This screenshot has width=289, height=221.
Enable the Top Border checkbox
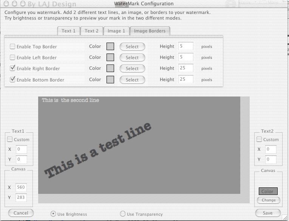[x=12, y=47]
